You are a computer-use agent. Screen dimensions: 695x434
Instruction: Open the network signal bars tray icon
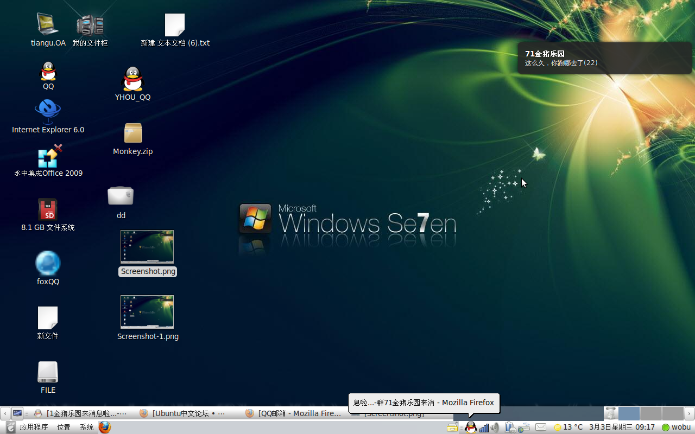click(x=484, y=427)
